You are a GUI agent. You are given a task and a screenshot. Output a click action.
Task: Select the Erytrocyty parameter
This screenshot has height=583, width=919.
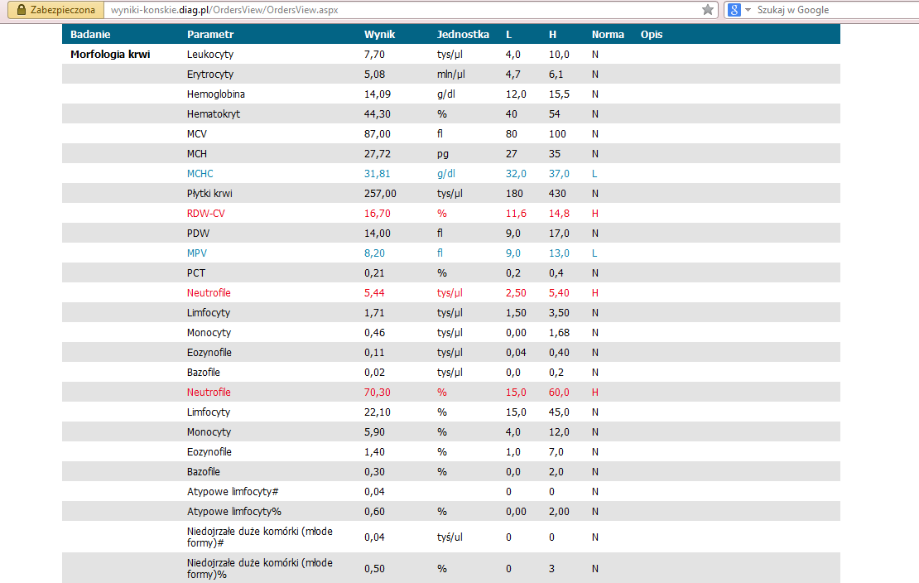point(210,75)
